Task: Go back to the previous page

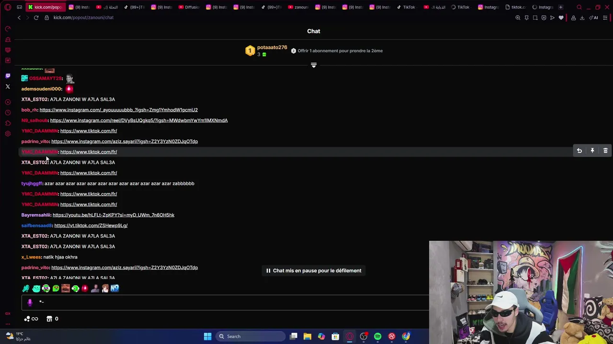Action: point(19,18)
